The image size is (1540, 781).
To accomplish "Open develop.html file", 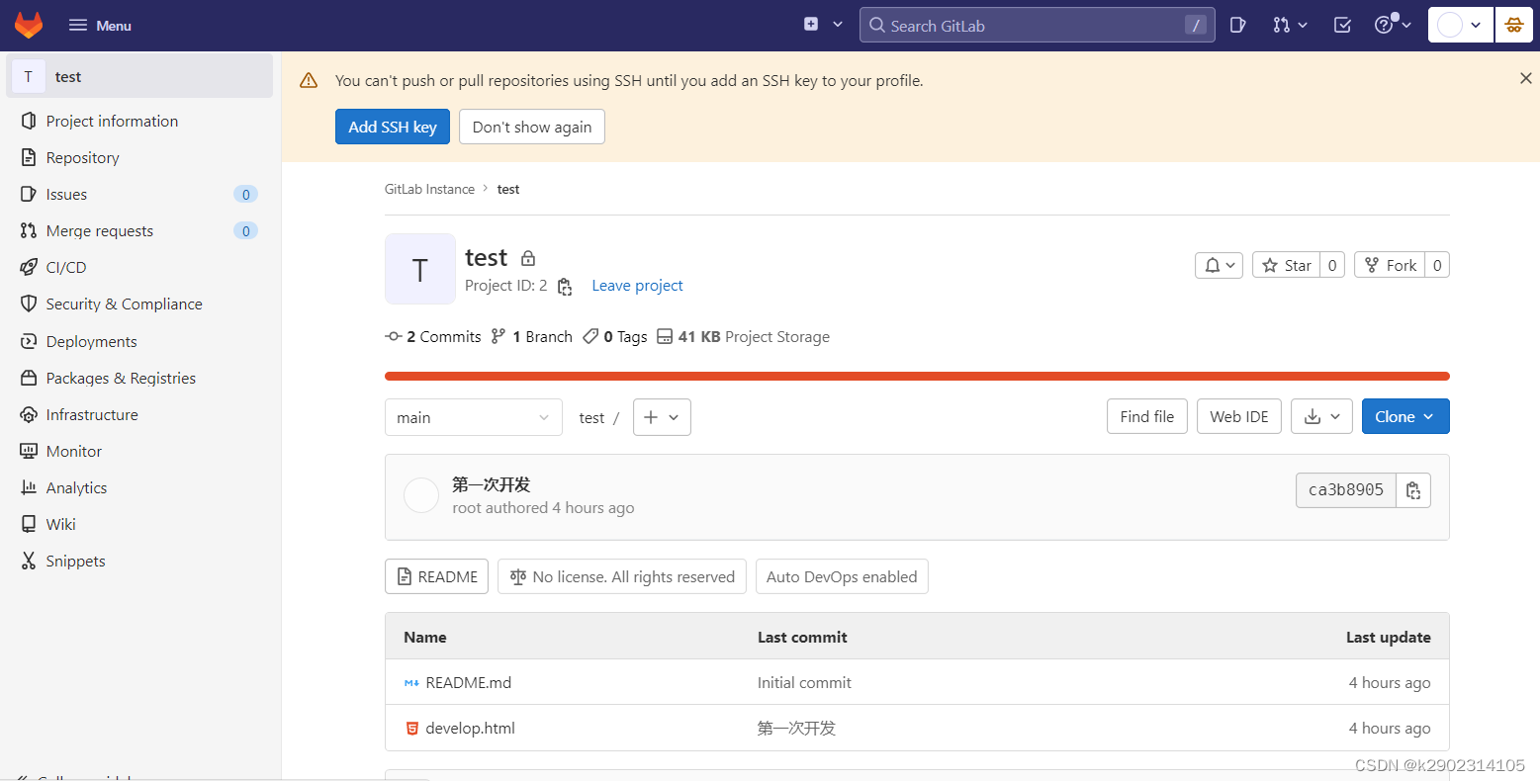I will coord(470,728).
